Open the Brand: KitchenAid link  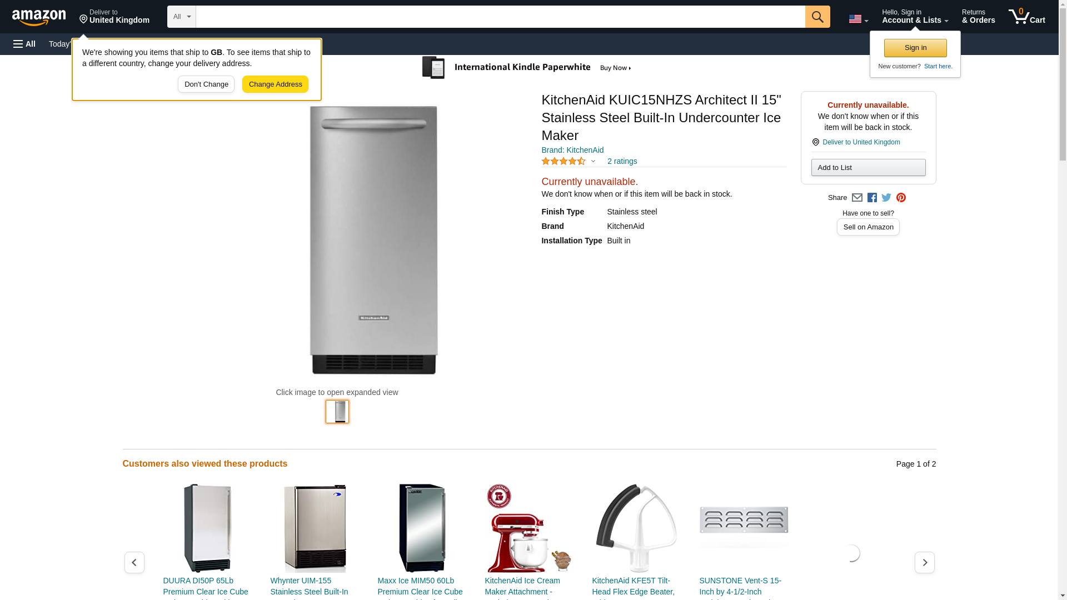[572, 150]
